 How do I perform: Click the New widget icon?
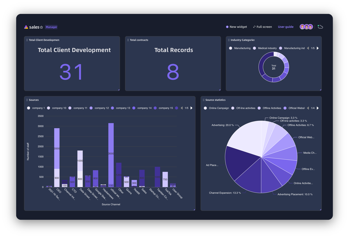(x=227, y=27)
